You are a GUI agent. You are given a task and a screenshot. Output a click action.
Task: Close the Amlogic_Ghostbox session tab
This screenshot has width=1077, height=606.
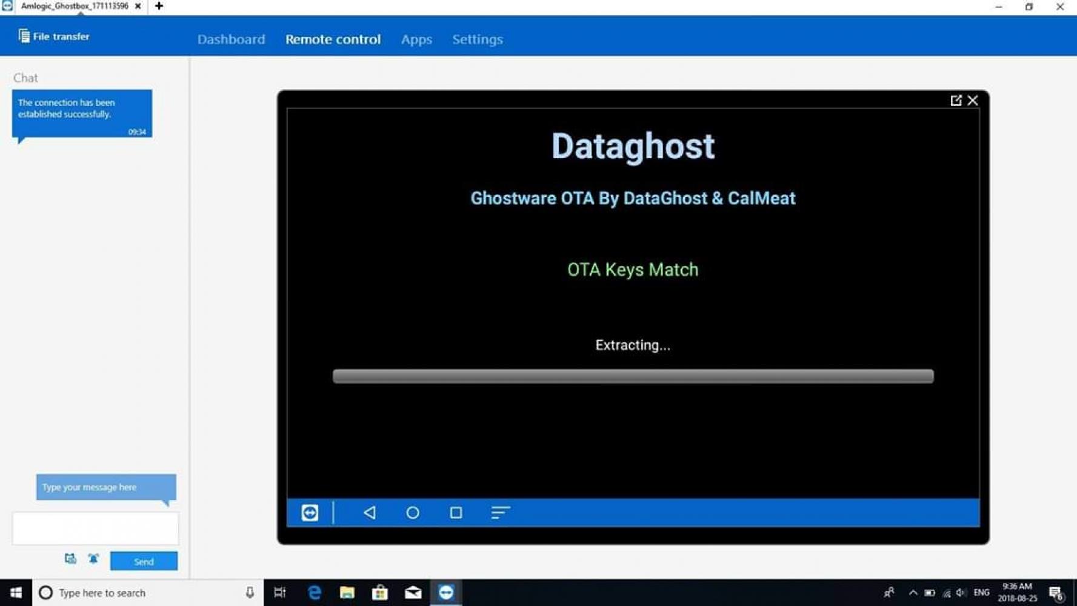coord(138,6)
